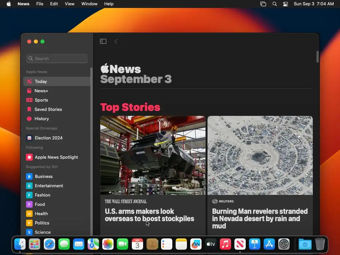Go back with the chevron arrow
The height and width of the screenshot is (255, 340).
coord(116,42)
